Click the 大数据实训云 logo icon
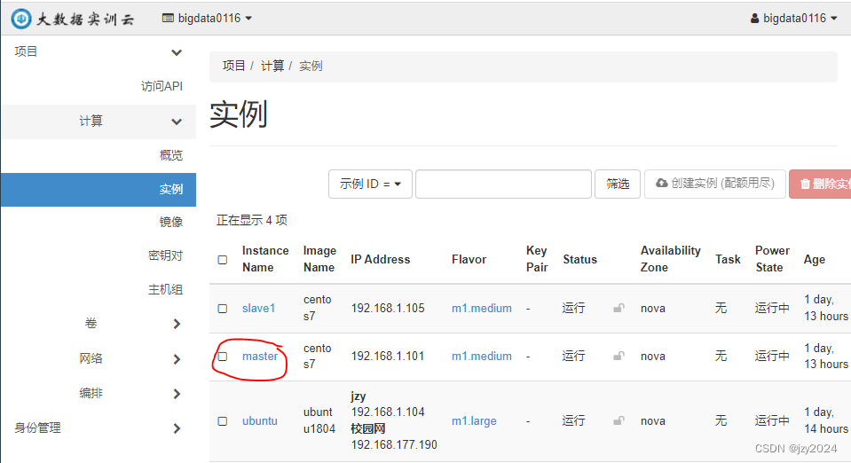 21,19
